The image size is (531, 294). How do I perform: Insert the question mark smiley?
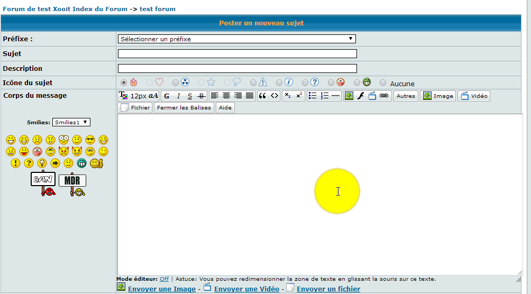(29, 163)
